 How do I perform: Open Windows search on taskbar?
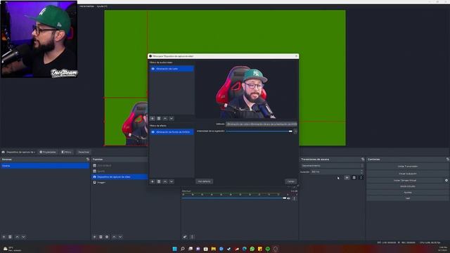(x=183, y=249)
